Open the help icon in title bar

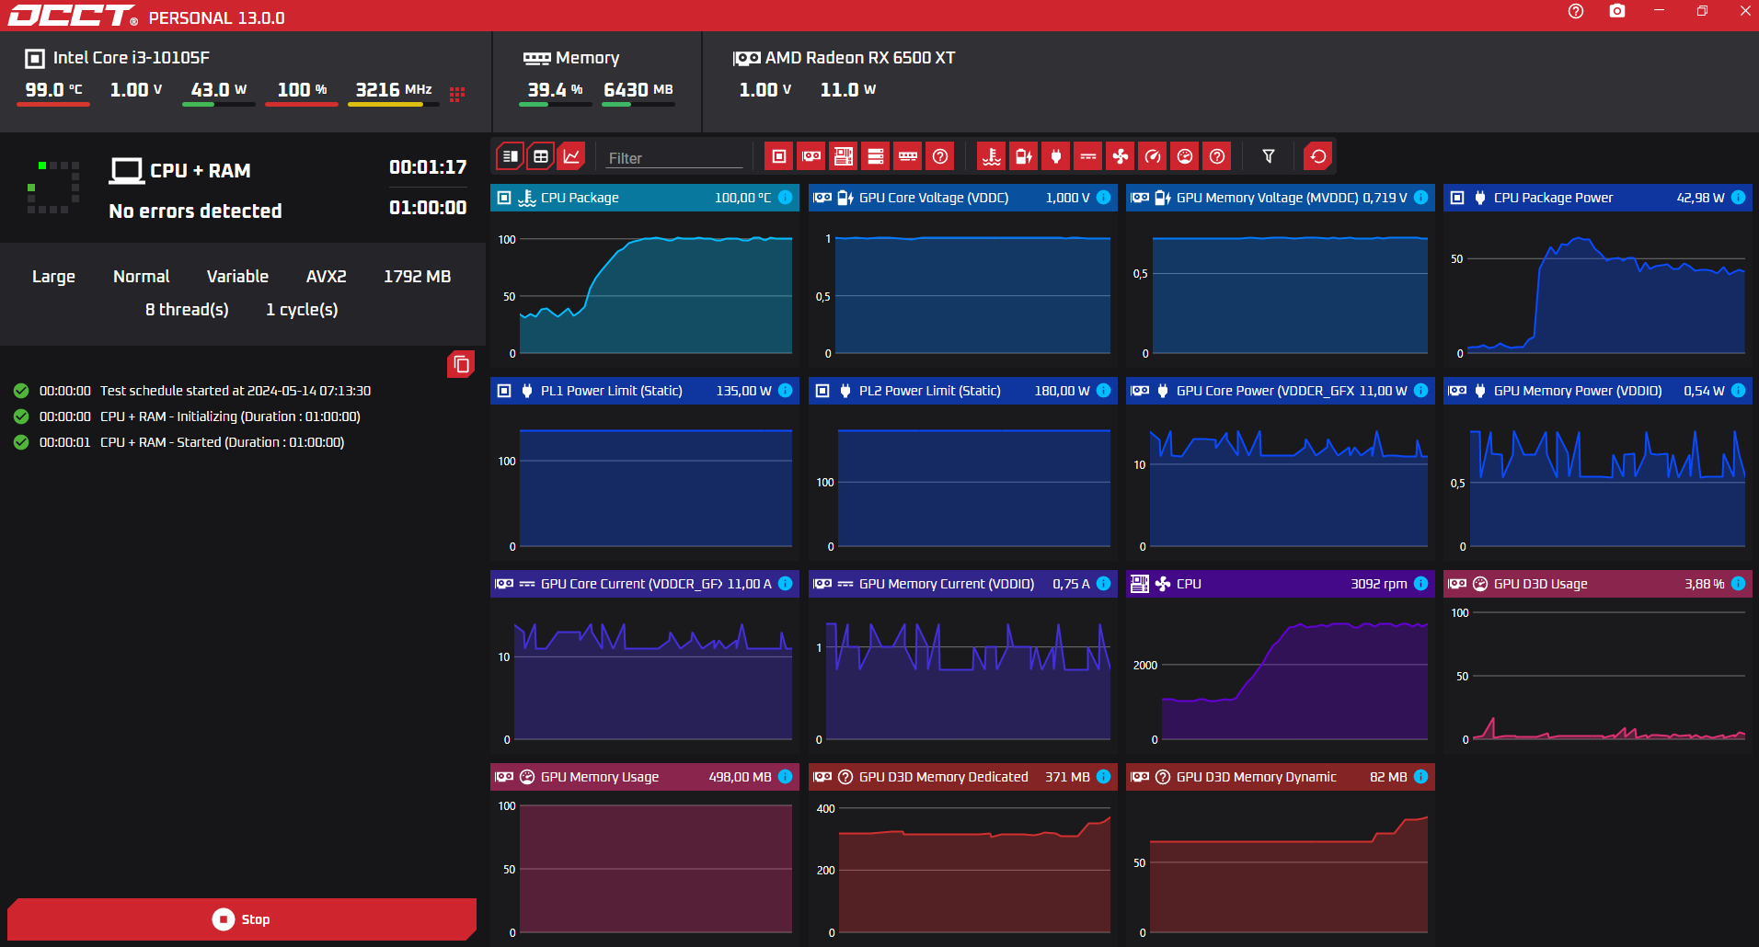1576,11
